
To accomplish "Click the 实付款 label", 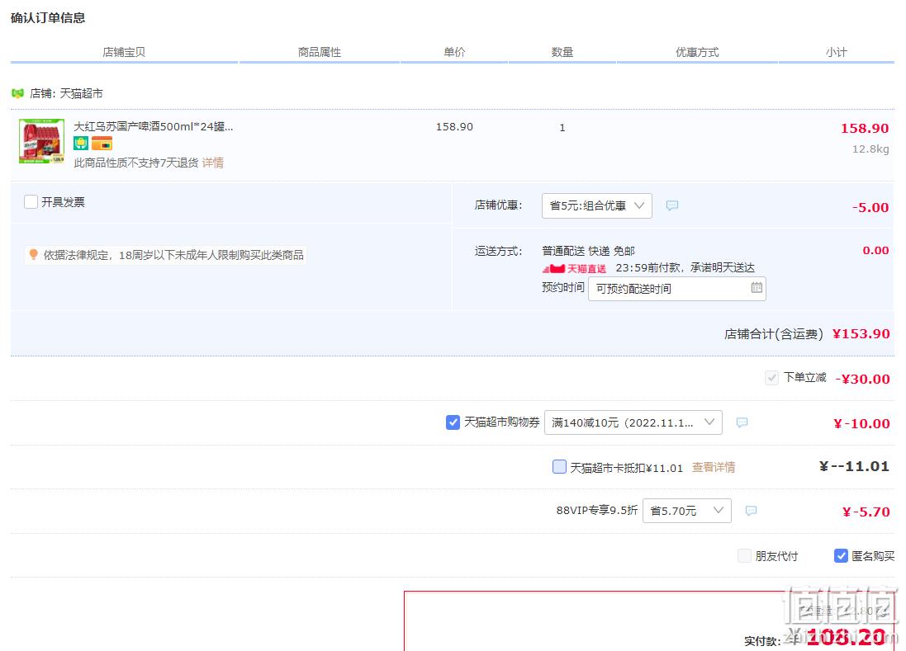I will point(762,641).
